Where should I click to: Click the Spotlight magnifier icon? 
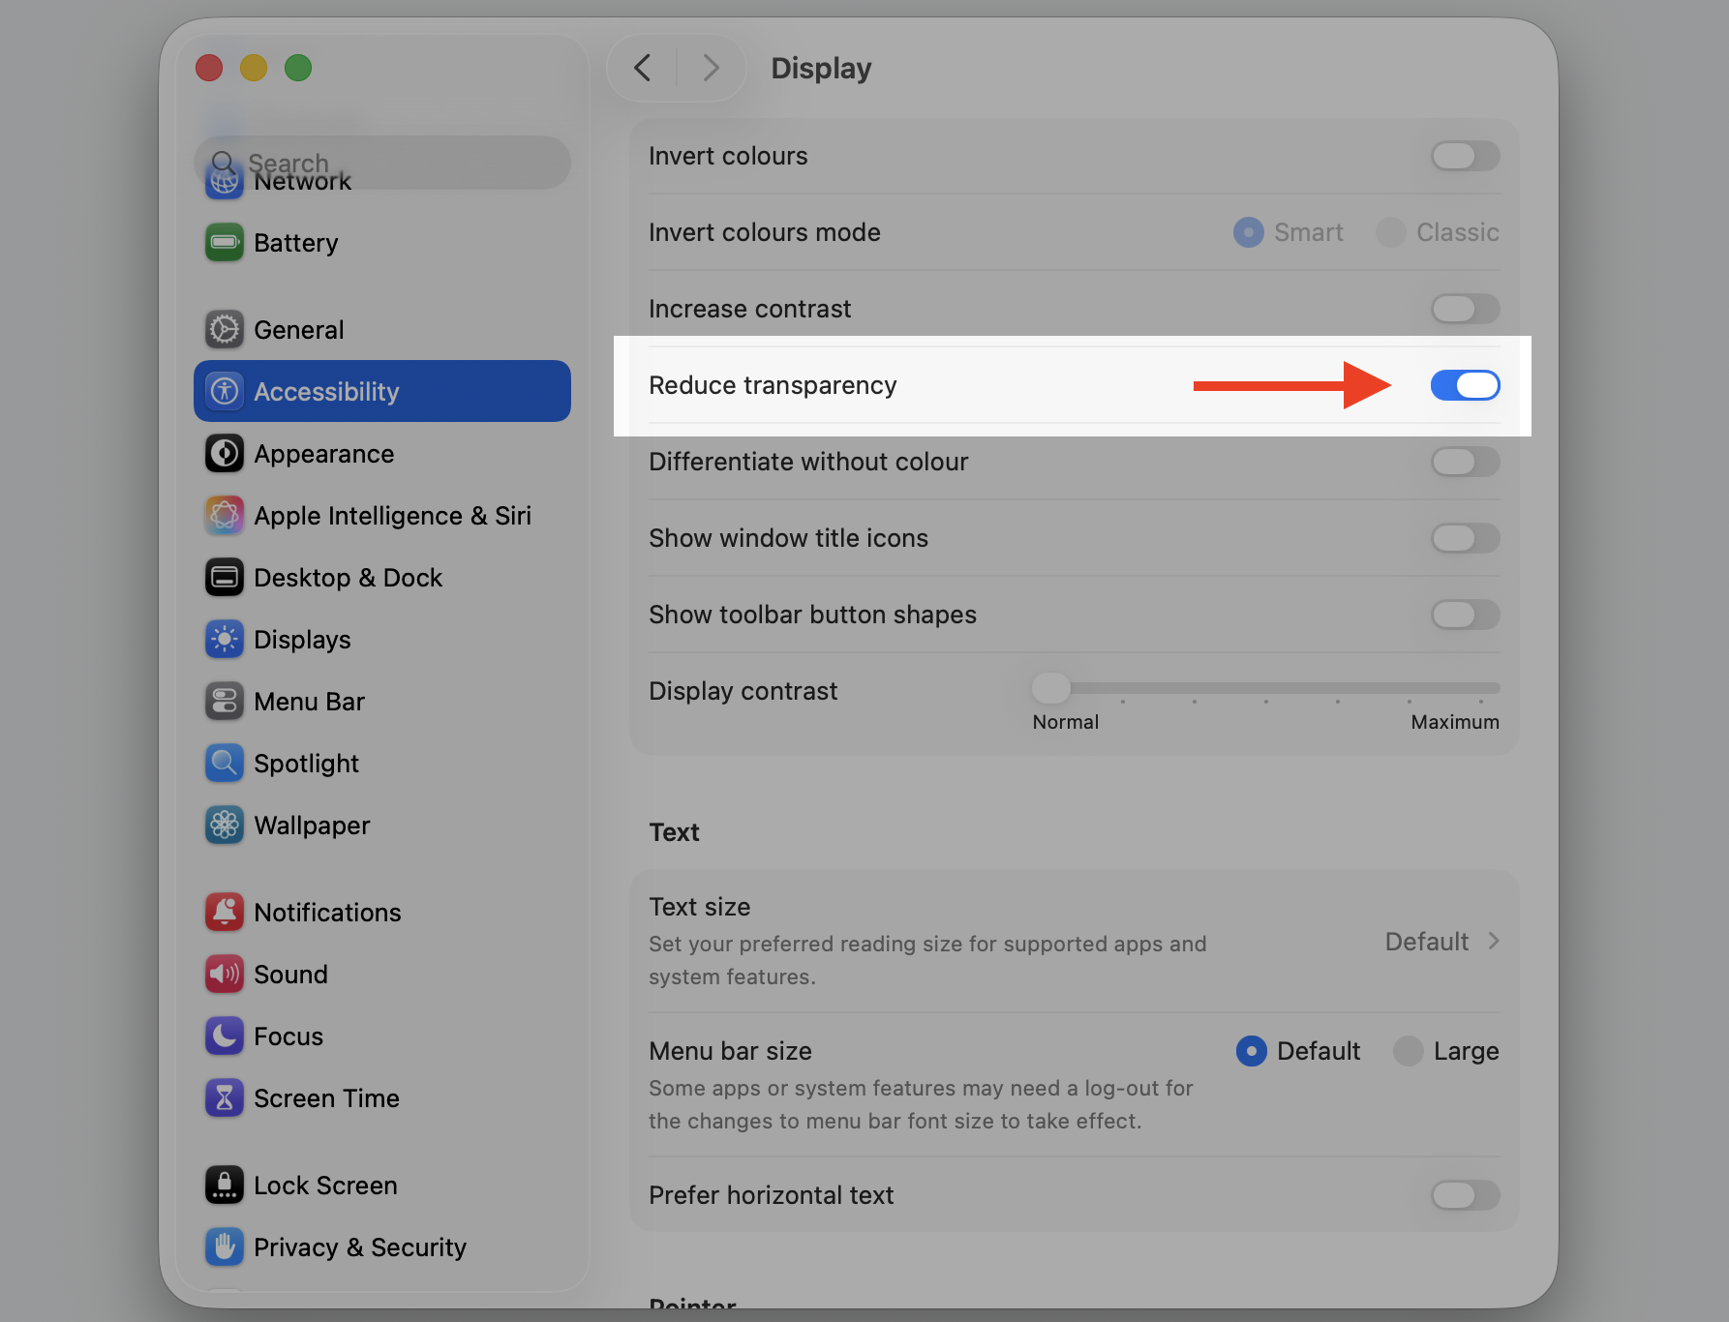point(225,763)
